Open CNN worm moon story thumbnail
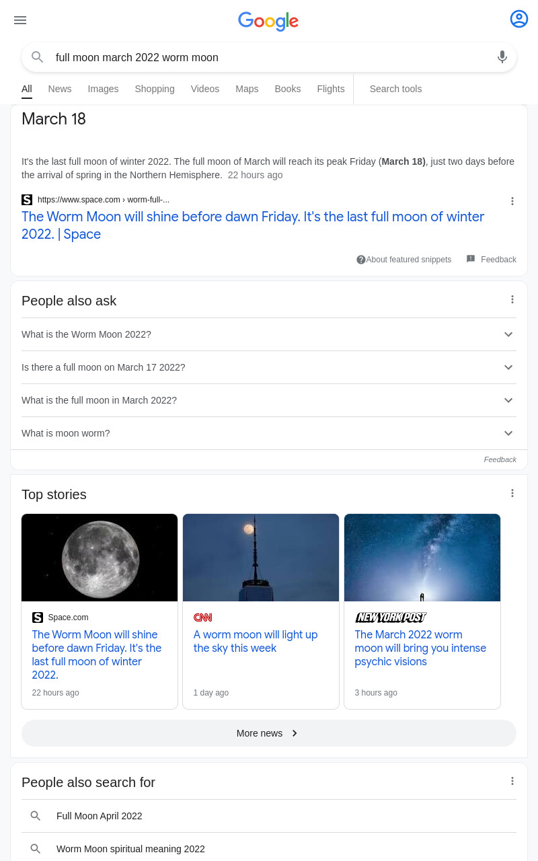Image resolution: width=538 pixels, height=861 pixels. 261,558
